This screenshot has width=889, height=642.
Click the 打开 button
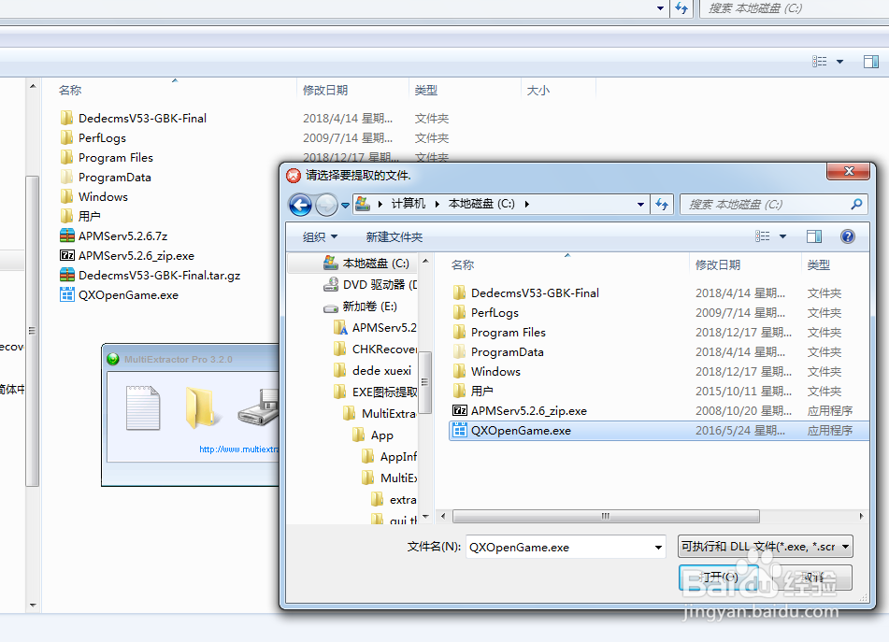[718, 577]
